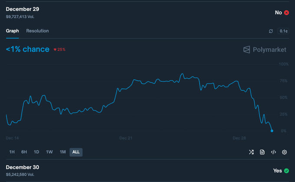This screenshot has width=295, height=182.
Task: Click the shuffle arrows icon under chart
Action: click(x=251, y=152)
